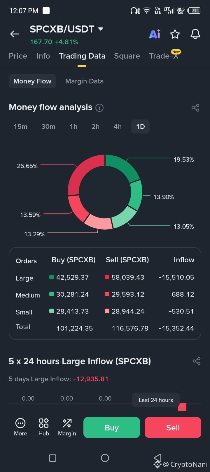Switch to Margin Data view

click(x=84, y=81)
